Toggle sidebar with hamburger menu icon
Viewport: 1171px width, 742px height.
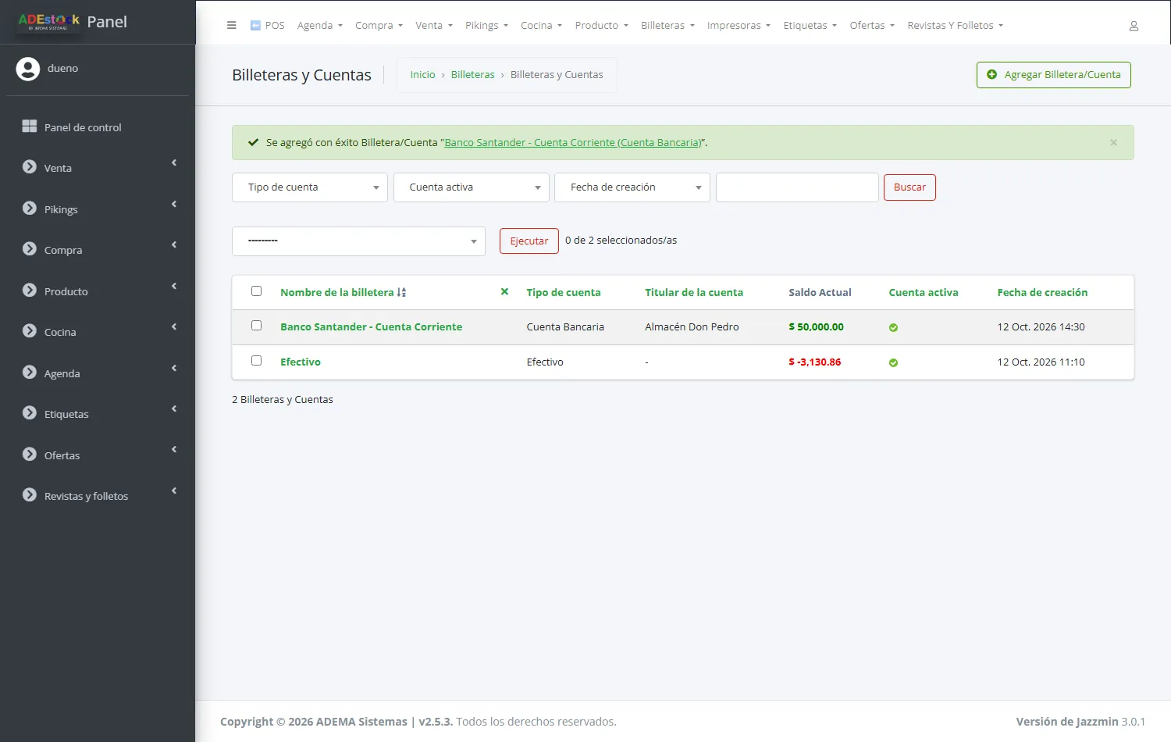pos(231,25)
